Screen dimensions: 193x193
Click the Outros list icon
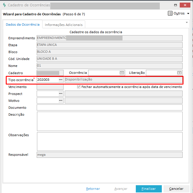coord(170,14)
